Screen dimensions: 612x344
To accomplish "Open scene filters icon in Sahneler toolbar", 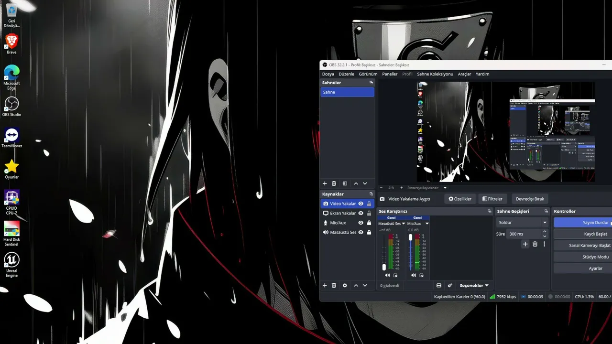I will tap(345, 183).
